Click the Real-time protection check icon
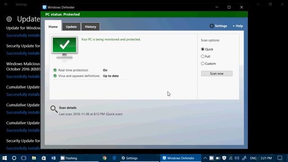The image size is (288, 162). click(x=55, y=70)
